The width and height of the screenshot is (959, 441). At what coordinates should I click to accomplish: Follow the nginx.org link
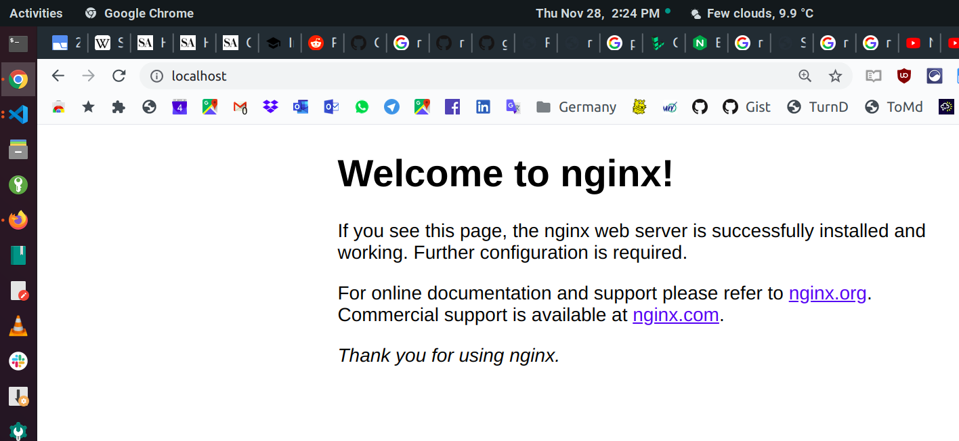click(x=828, y=293)
